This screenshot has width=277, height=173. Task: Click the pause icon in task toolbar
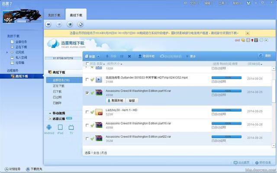tap(122, 56)
